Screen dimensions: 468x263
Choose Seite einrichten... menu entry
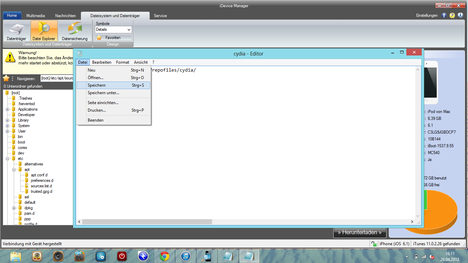(113, 103)
